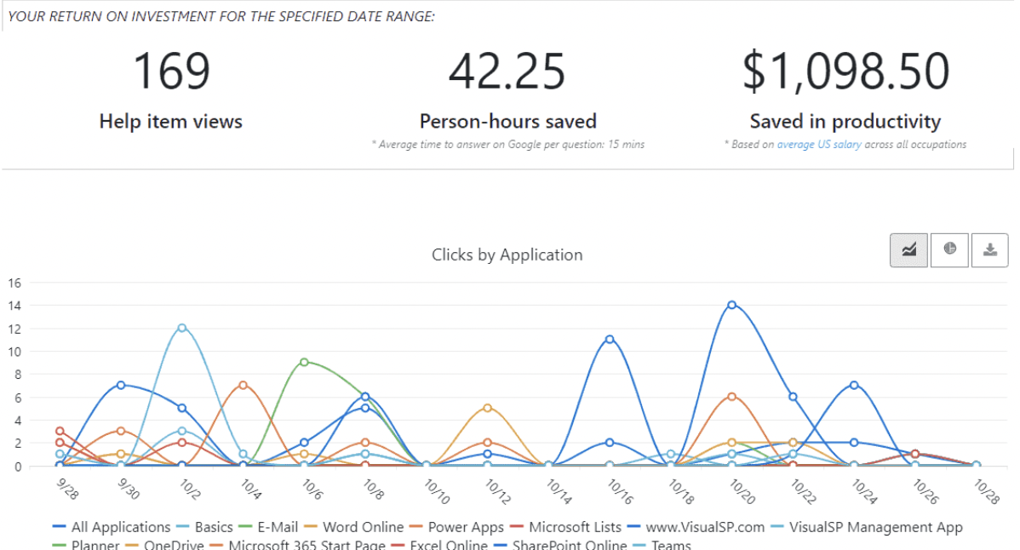Click the tallest data point at 10/20
This screenshot has height=550, width=1020.
(x=731, y=303)
